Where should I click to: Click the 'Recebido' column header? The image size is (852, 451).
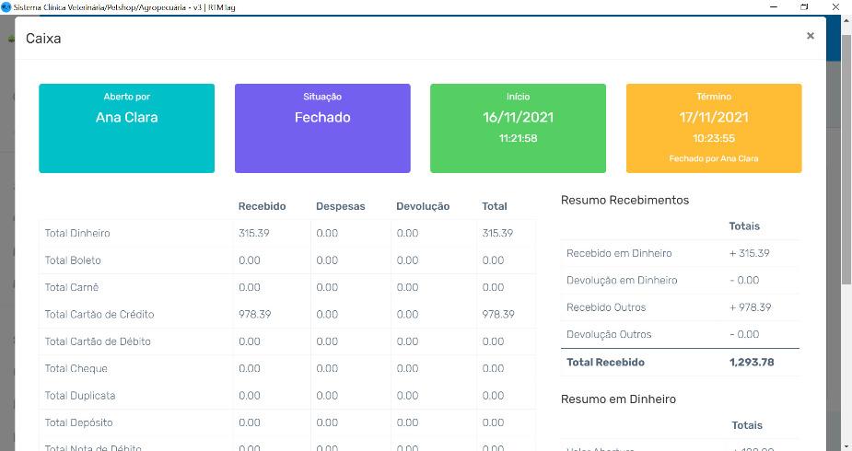[262, 206]
